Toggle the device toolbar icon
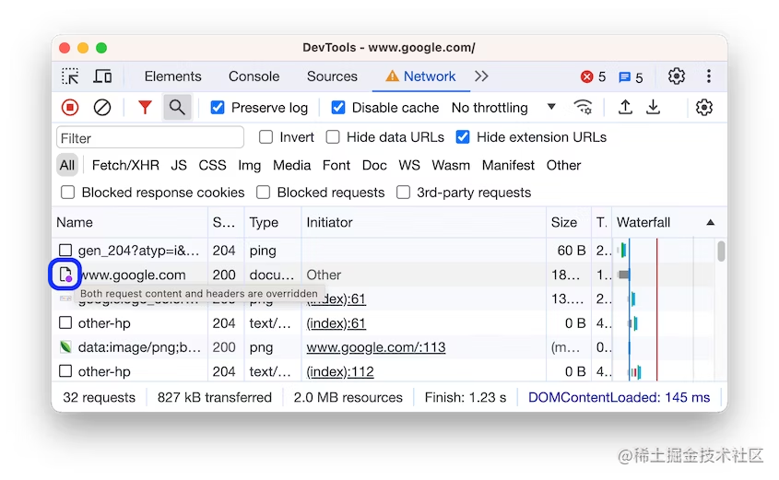 (x=103, y=76)
